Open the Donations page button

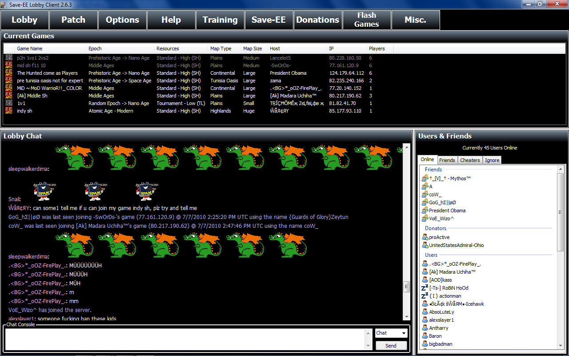tap(318, 20)
